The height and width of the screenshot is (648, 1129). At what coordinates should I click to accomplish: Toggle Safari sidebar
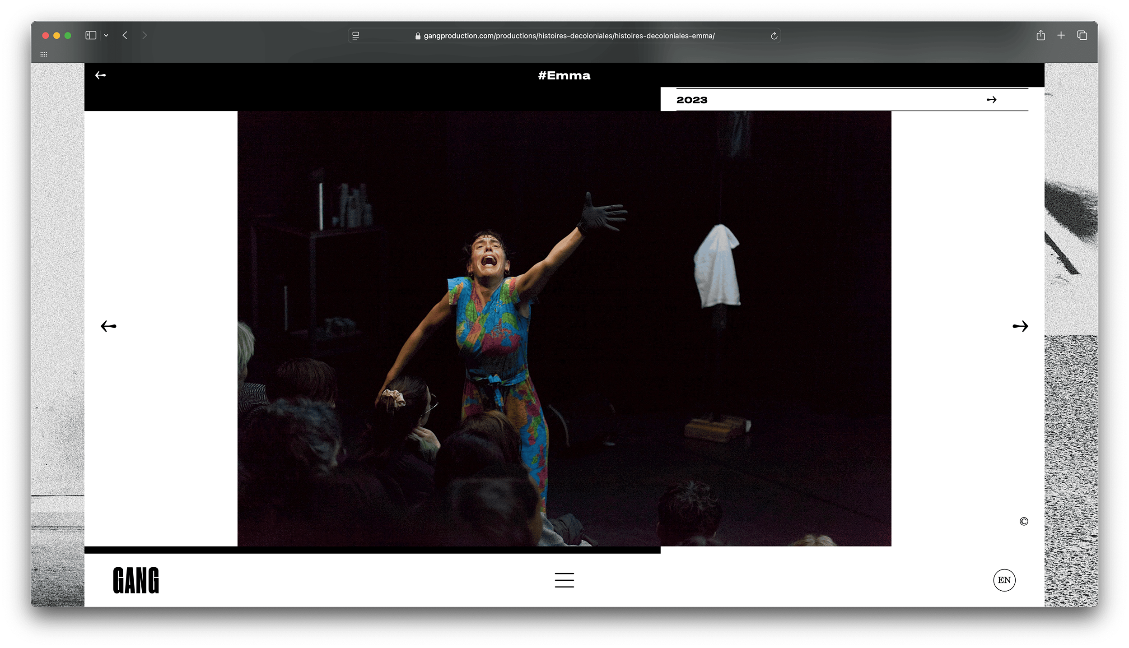(91, 35)
